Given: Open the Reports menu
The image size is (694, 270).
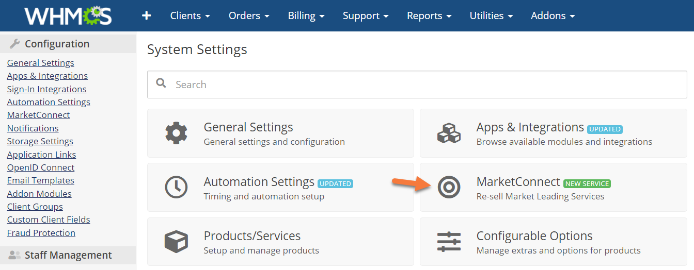Looking at the screenshot, I should click(429, 16).
